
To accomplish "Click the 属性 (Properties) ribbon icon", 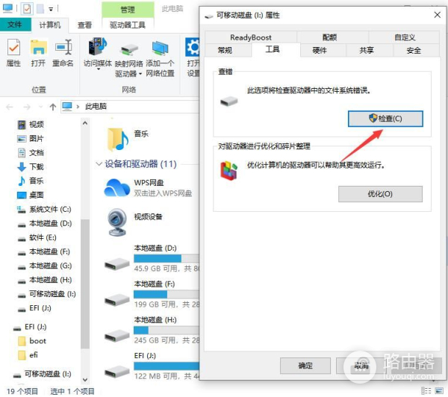I will pos(13,48).
